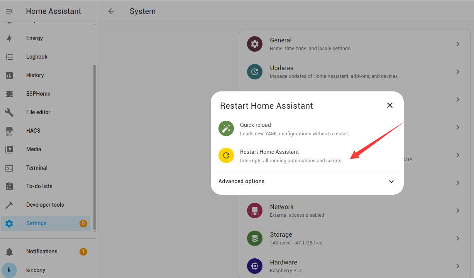Viewport: 474px width, 278px height.
Task: Click the HACS store icon
Action: click(9, 131)
